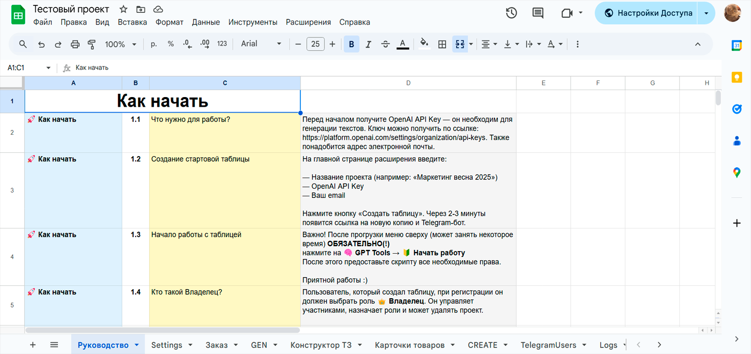Check cloud save status icon
The height and width of the screenshot is (354, 751).
[x=158, y=9]
